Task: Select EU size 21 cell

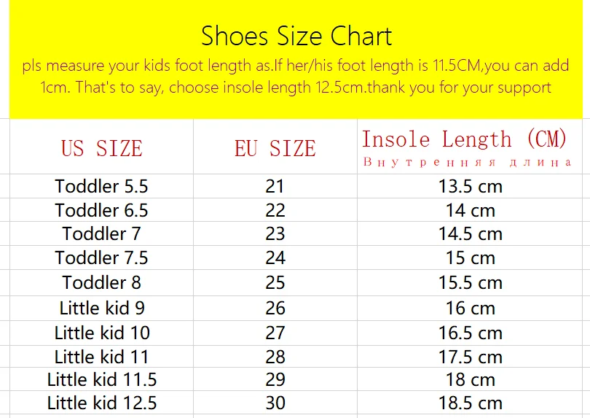Action: coord(275,186)
